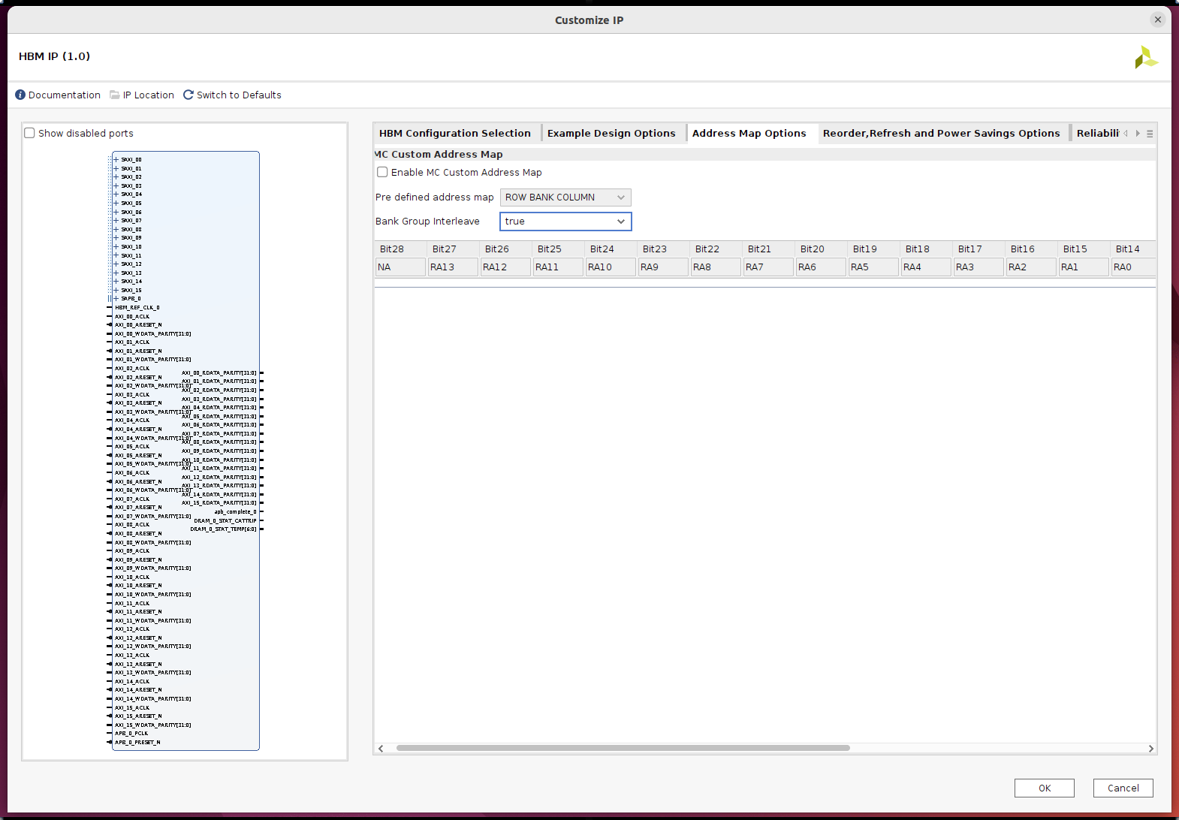The width and height of the screenshot is (1179, 820).
Task: Open Documentation via the info icon
Action: (x=20, y=95)
